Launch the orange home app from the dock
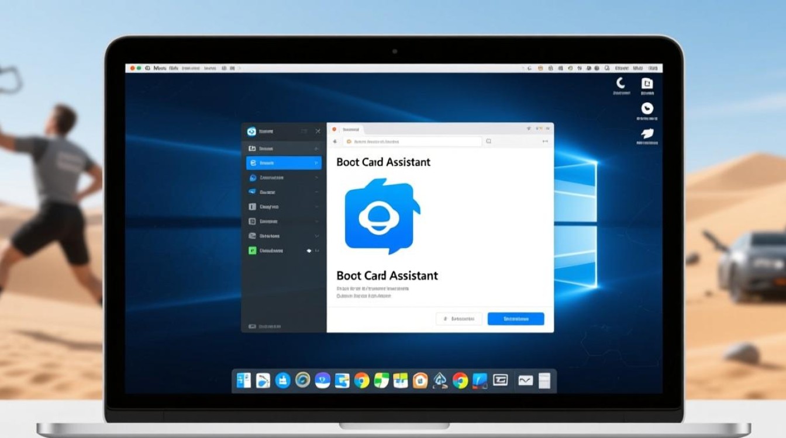Viewport: 786px width, 438px height. click(420, 381)
